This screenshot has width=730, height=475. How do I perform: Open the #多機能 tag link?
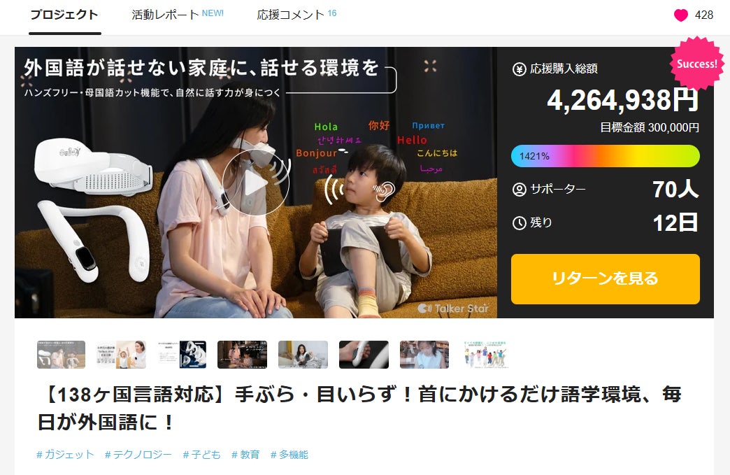(289, 455)
